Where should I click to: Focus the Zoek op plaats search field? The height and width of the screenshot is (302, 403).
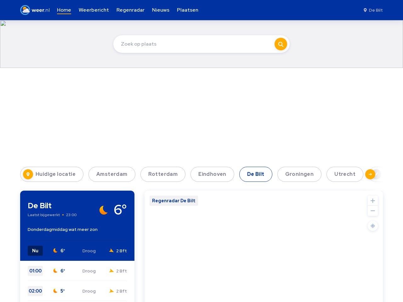(194, 44)
